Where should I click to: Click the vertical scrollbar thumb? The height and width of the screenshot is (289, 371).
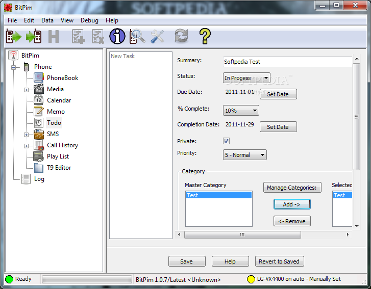pyautogui.click(x=356, y=116)
